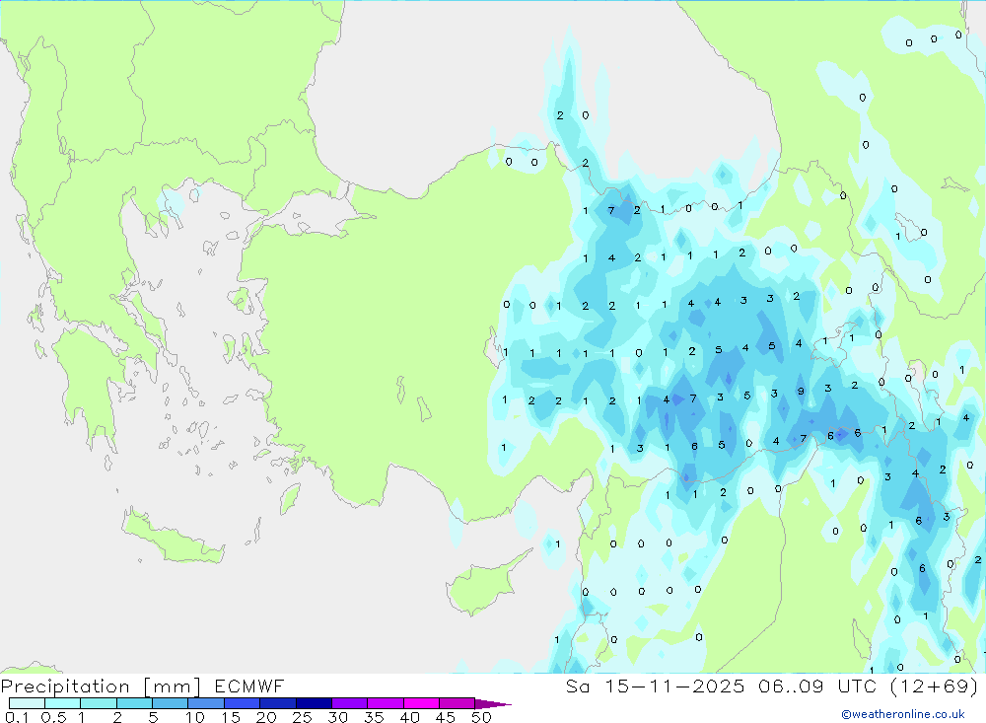Click the 2–5 mm legend color swatch

tap(134, 703)
